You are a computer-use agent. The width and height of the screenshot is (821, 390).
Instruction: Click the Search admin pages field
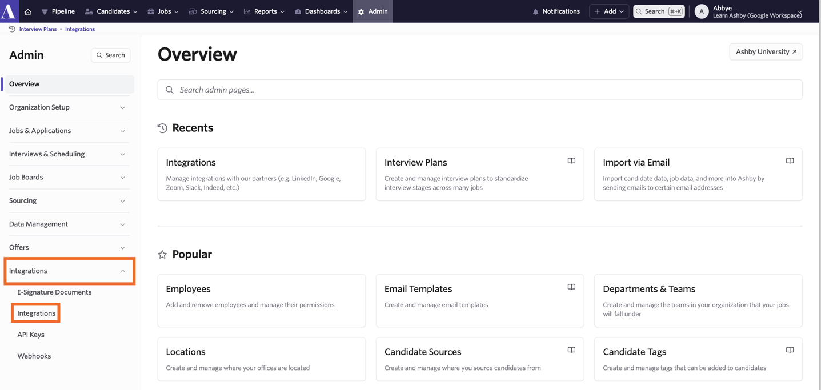tap(480, 90)
